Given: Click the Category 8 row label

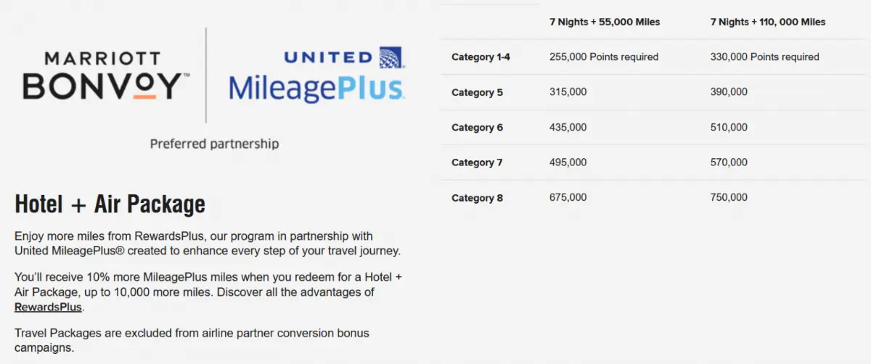Looking at the screenshot, I should click(477, 198).
